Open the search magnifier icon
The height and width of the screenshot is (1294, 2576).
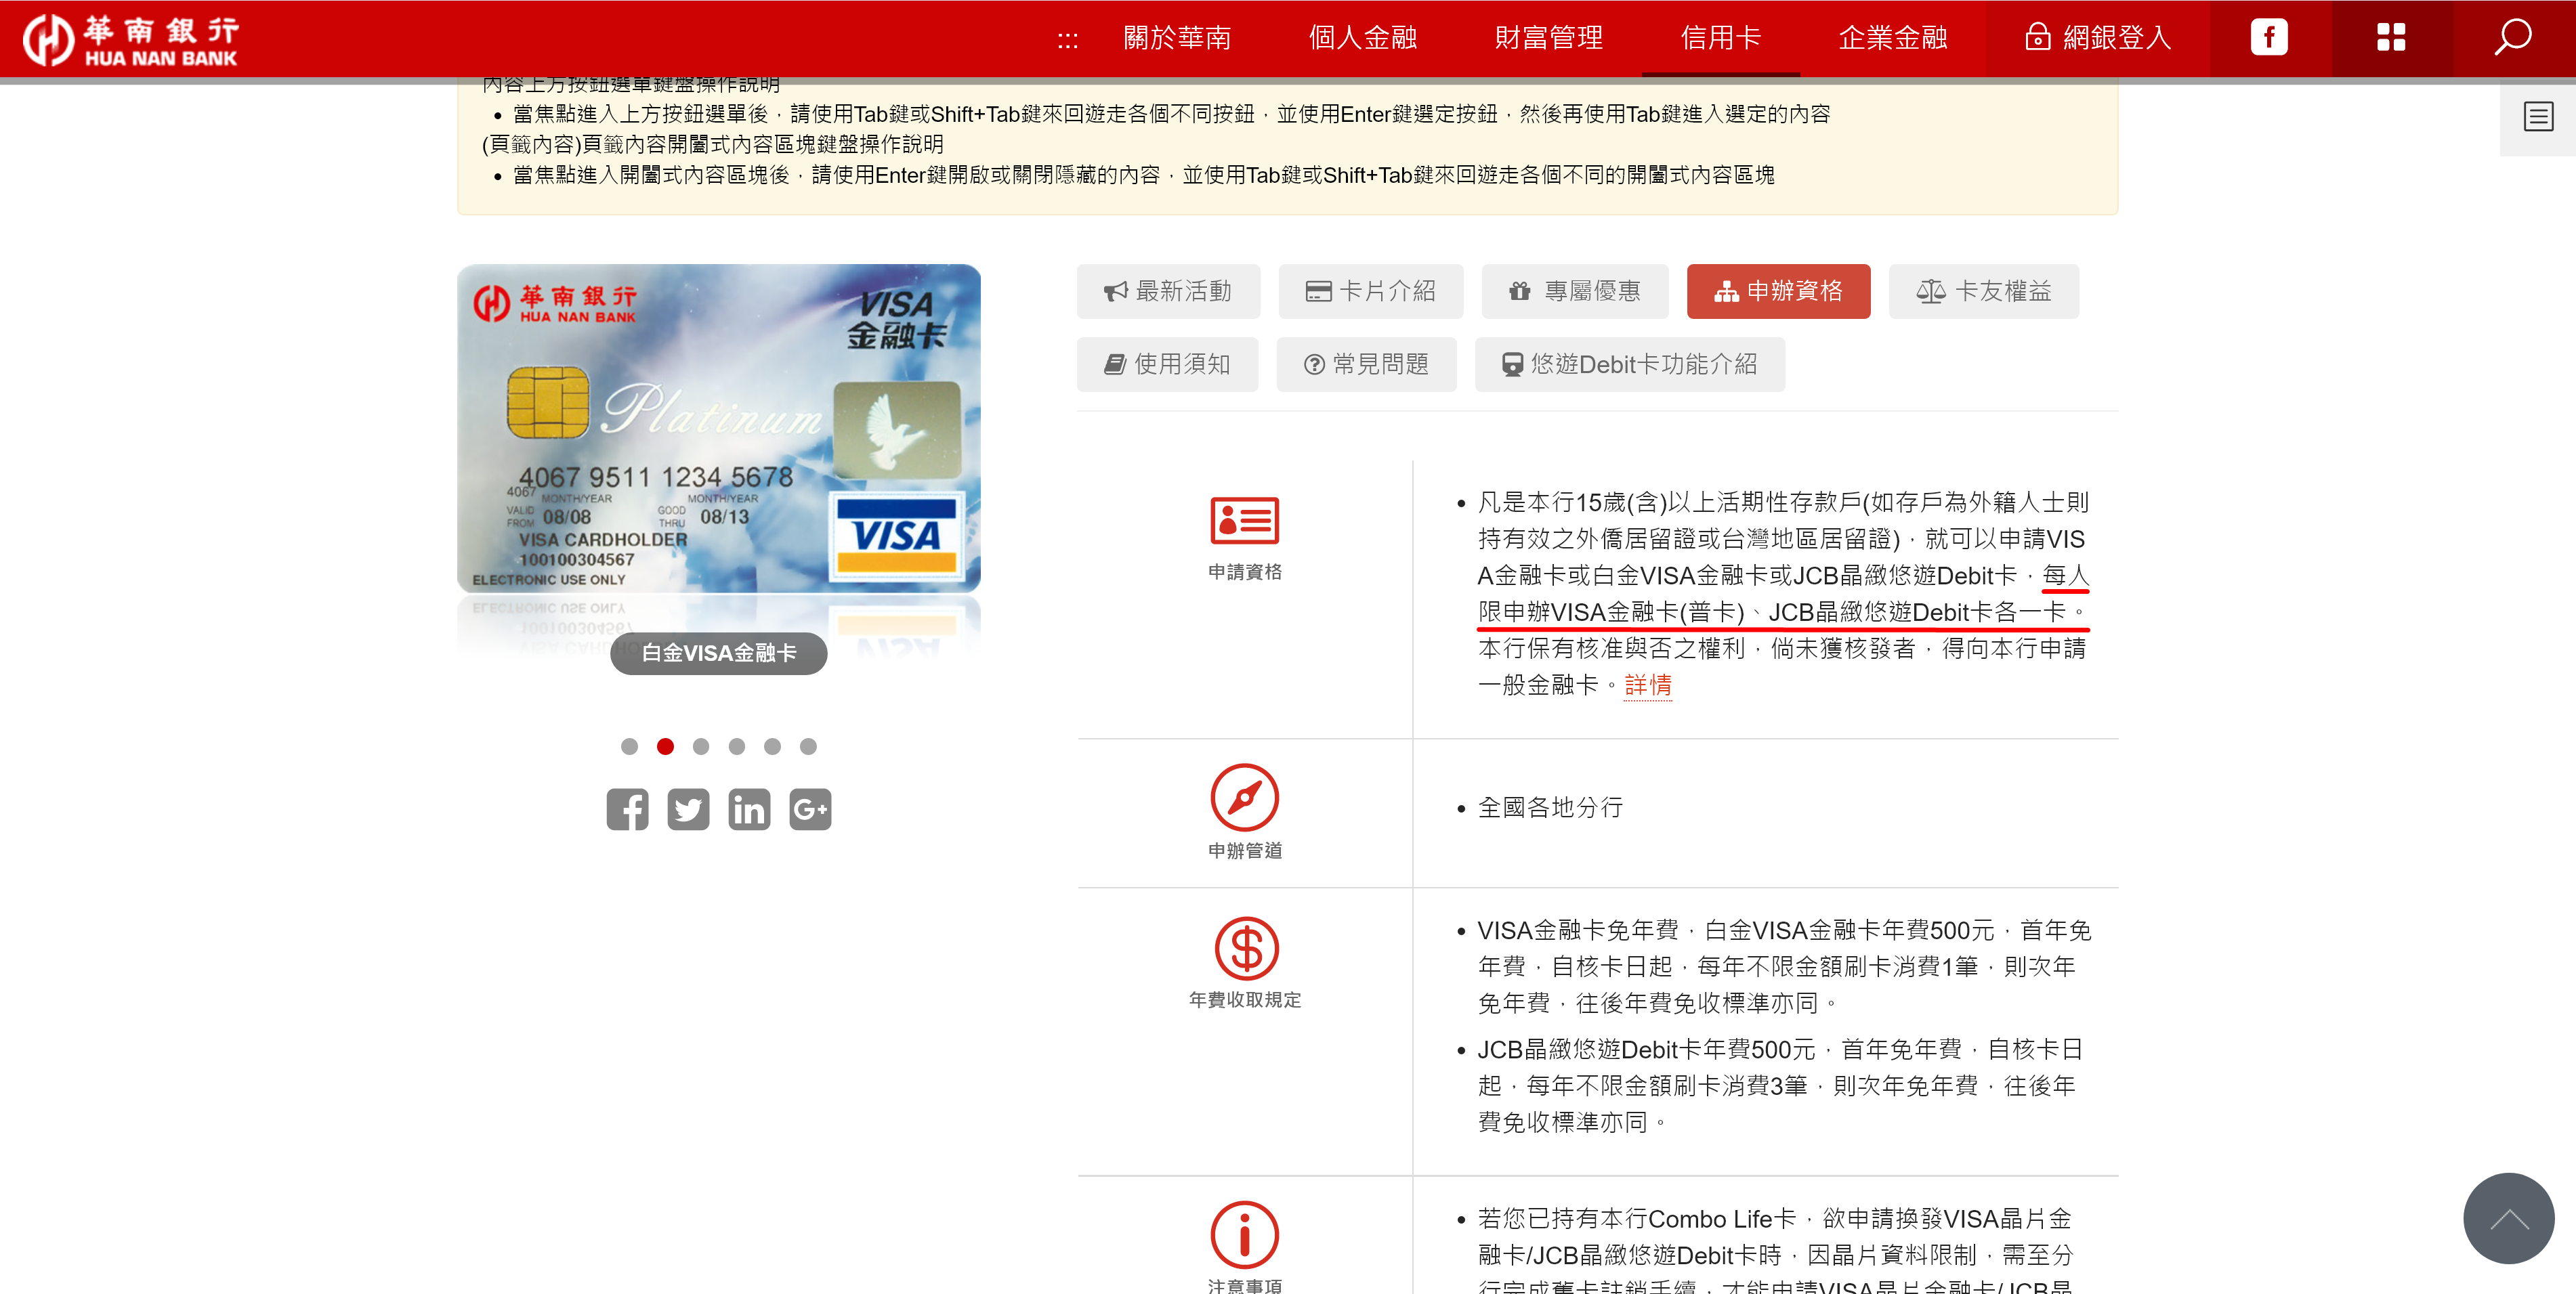[2512, 38]
